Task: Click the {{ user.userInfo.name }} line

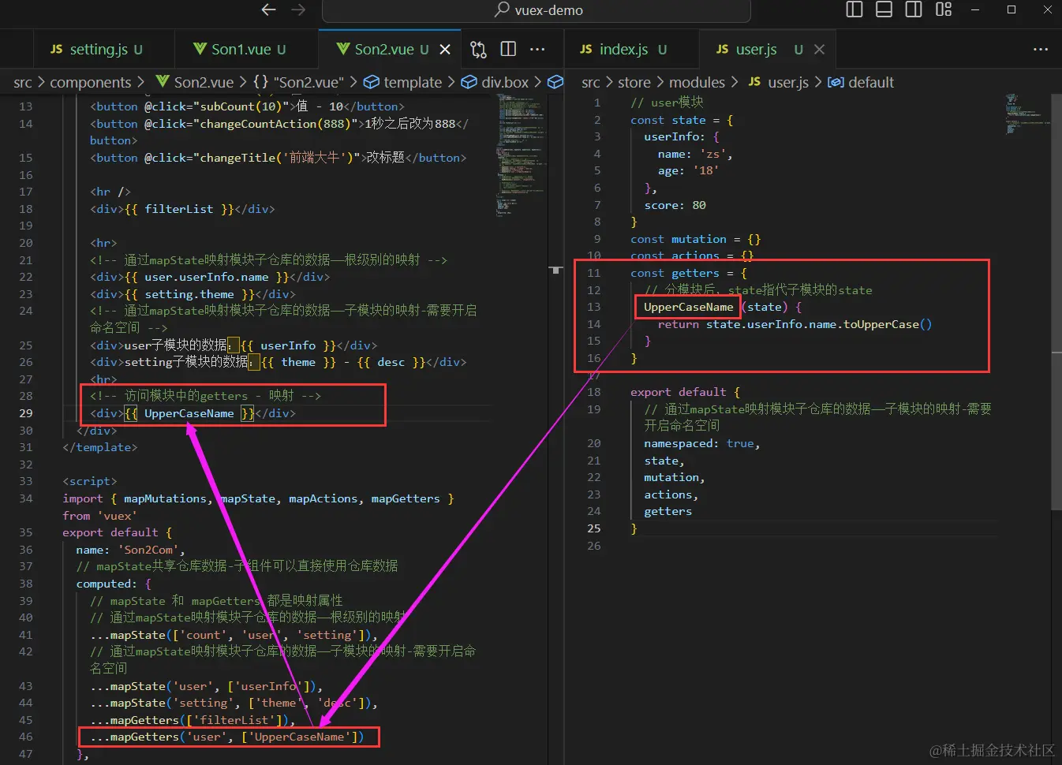Action: pos(210,277)
